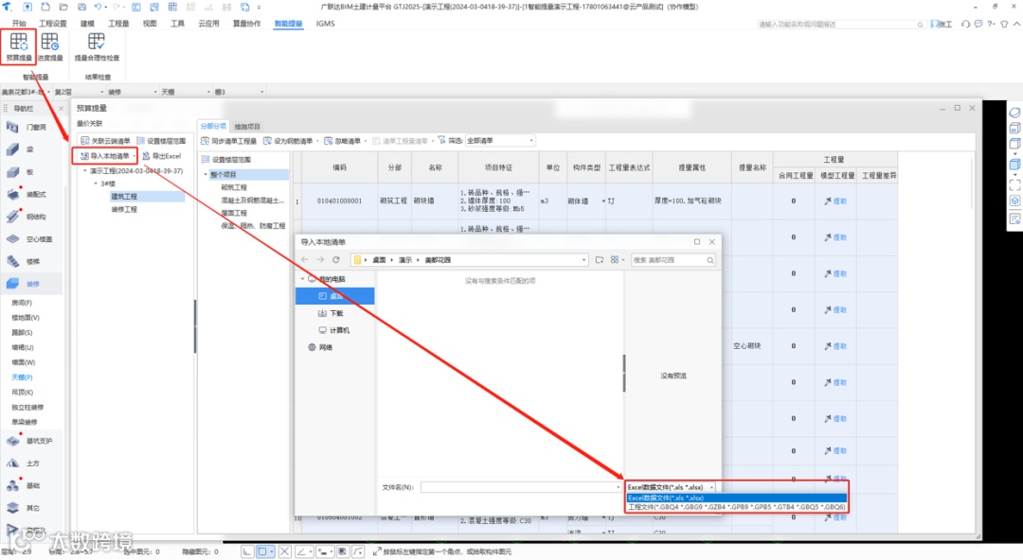Select 梁 in navigation bar
Screen dimensions: 1023x560
(x=29, y=149)
